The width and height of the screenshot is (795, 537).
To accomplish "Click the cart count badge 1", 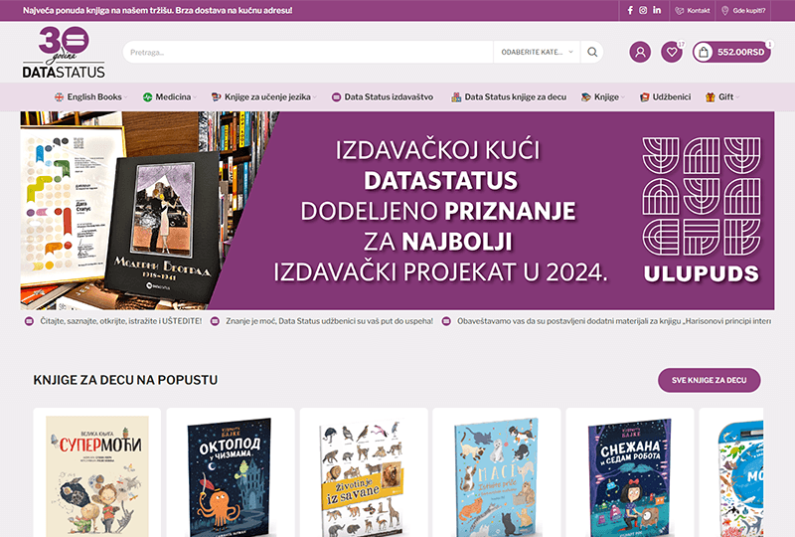I will coord(769,44).
